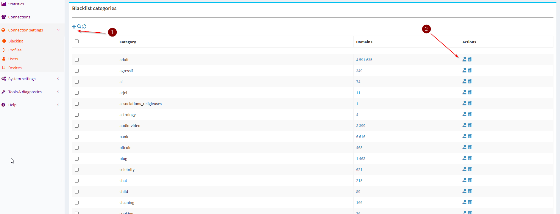The height and width of the screenshot is (214, 560).
Task: Go to the Connections page
Action: pyautogui.click(x=19, y=17)
